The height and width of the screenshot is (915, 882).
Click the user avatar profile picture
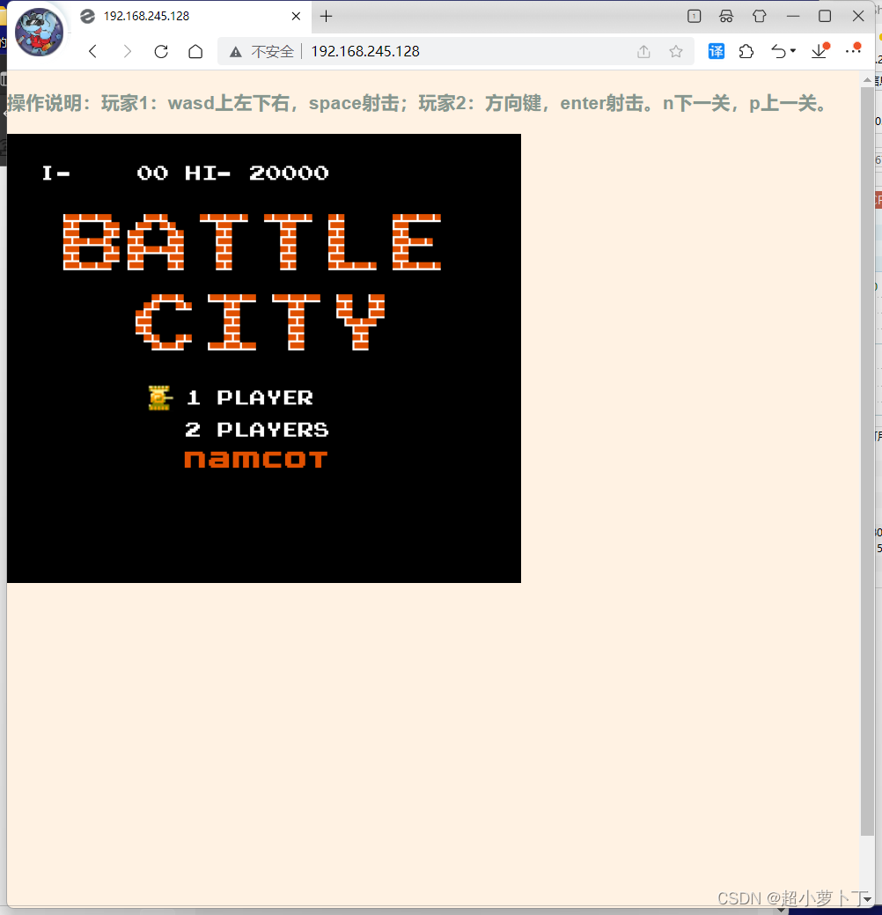(x=40, y=32)
